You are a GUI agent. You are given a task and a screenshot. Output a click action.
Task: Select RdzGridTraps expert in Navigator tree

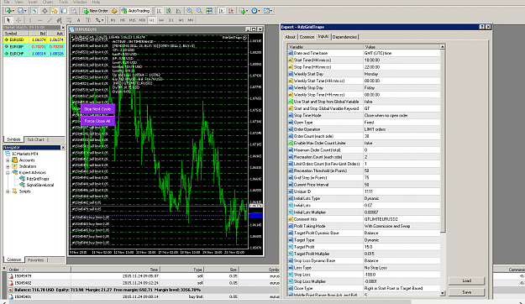(x=38, y=179)
